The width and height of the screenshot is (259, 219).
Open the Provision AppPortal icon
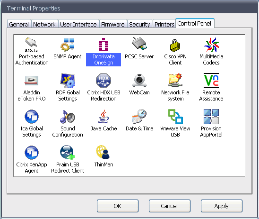(211, 117)
